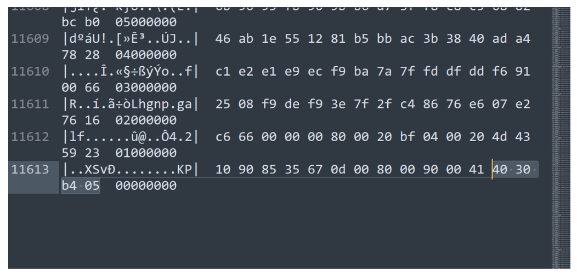This screenshot has height=278, width=577.
Task: Place cursor at the 03000000 value
Action: pyautogui.click(x=145, y=88)
